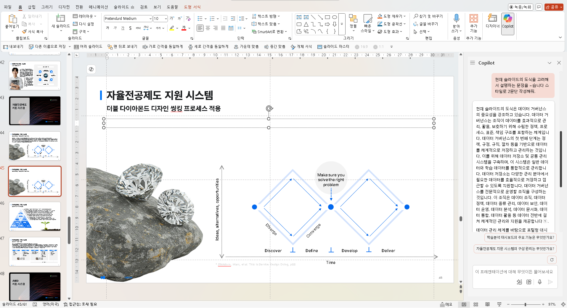Click the Copilot pane microphone icon
567x308 pixels.
[540, 282]
